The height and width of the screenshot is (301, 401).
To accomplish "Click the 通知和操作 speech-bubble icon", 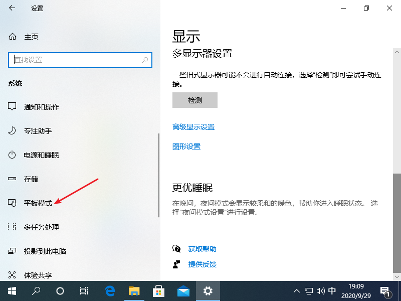I will (x=11, y=107).
